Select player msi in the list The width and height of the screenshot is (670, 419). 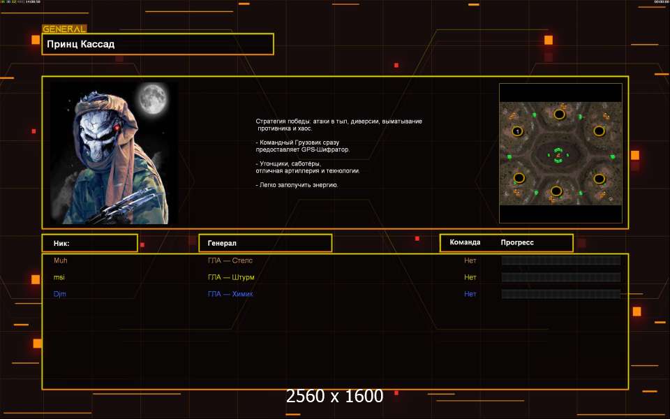point(59,277)
